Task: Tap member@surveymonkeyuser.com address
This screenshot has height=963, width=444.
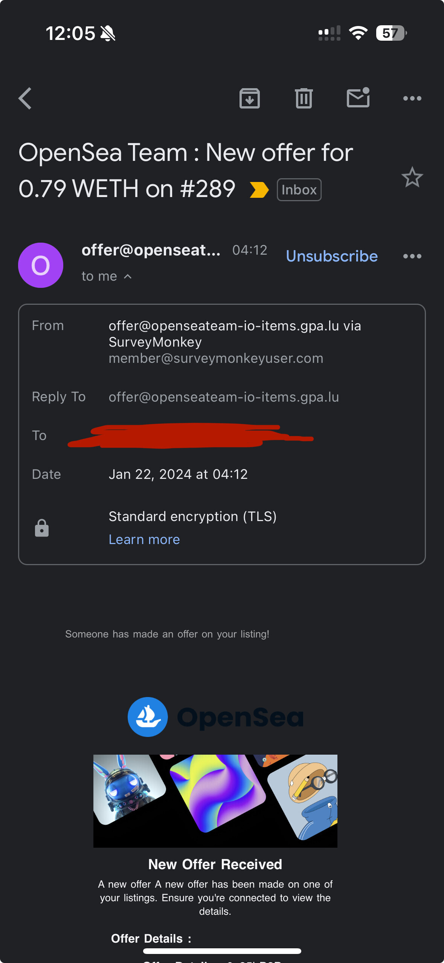Action: [x=216, y=358]
